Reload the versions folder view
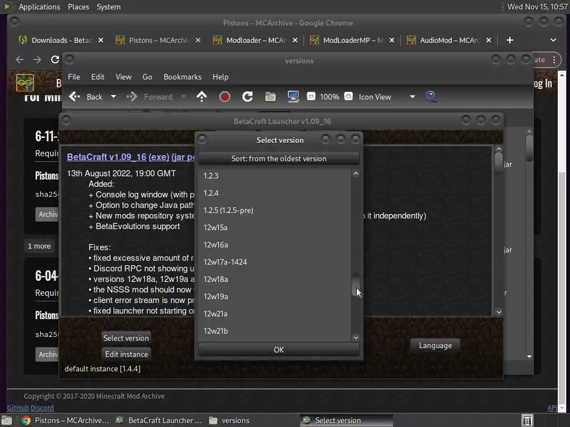Screen dimensions: 570x427 248,97
